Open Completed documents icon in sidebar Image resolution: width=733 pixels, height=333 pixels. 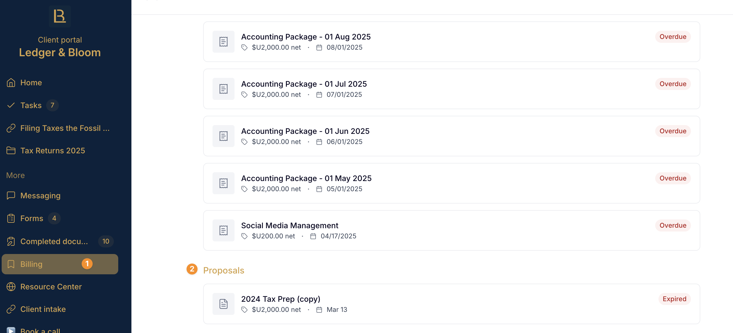tap(11, 241)
